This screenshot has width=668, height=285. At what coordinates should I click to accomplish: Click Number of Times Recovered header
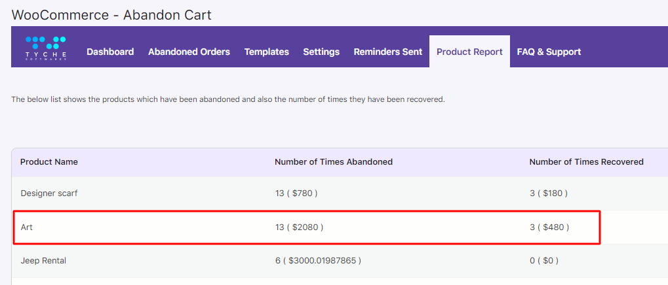click(586, 162)
